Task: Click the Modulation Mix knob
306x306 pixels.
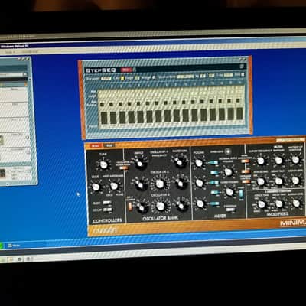Action: coord(114,186)
